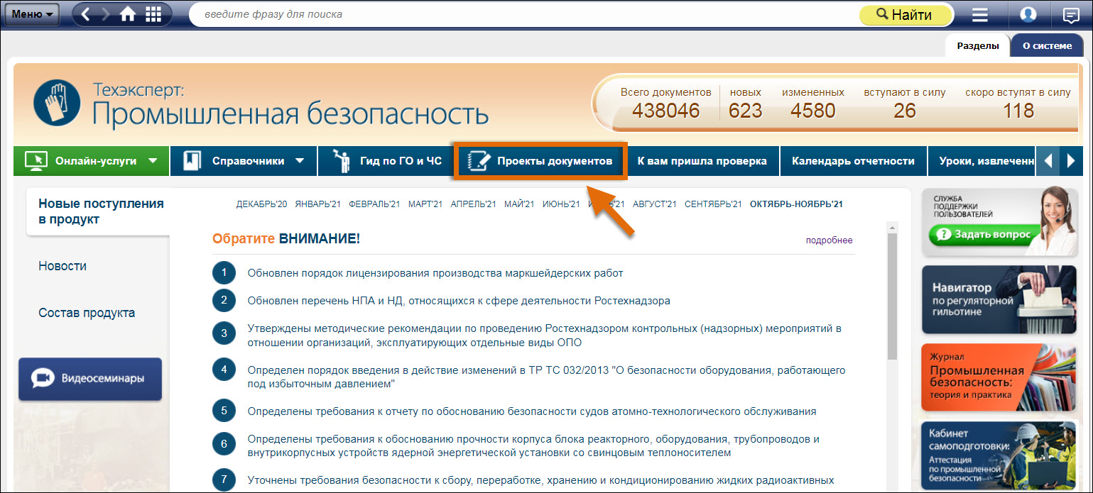
Task: Click the подробнее link
Action: tap(829, 240)
